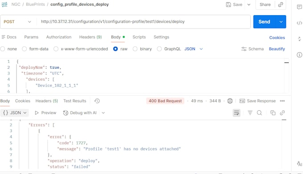Open the response more options ellipsis
The image size is (303, 174).
[283, 101]
